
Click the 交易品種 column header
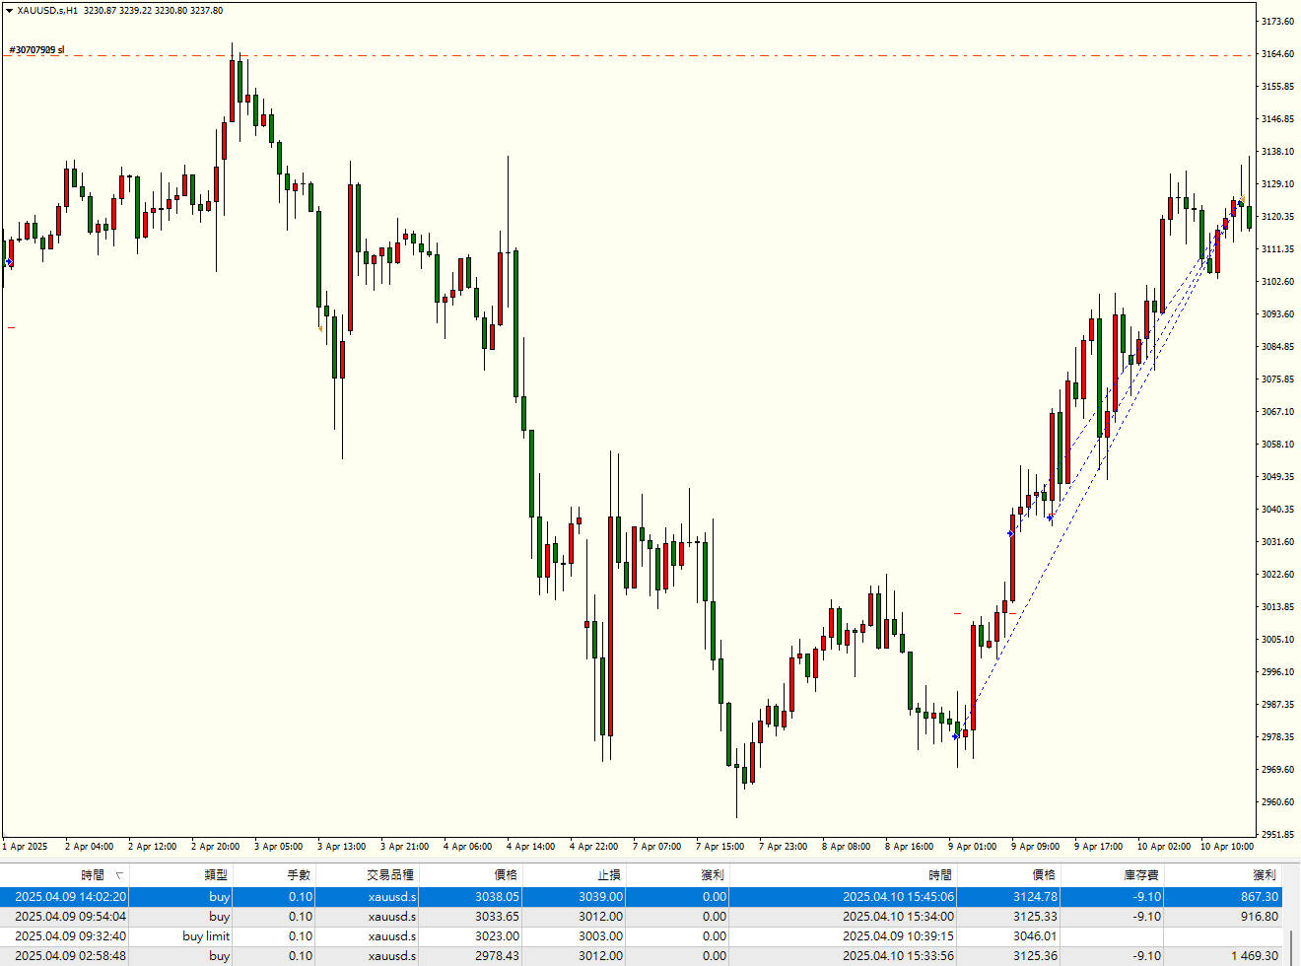(x=390, y=875)
